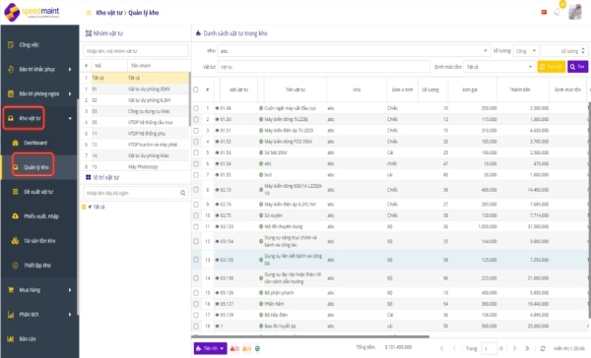View details via eye icon for 05.126
The width and height of the screenshot is (591, 358).
tap(217, 293)
